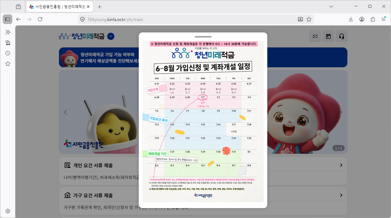The height and width of the screenshot is (218, 391).
Task: Bookmark this page with the star
Action: point(309,19)
